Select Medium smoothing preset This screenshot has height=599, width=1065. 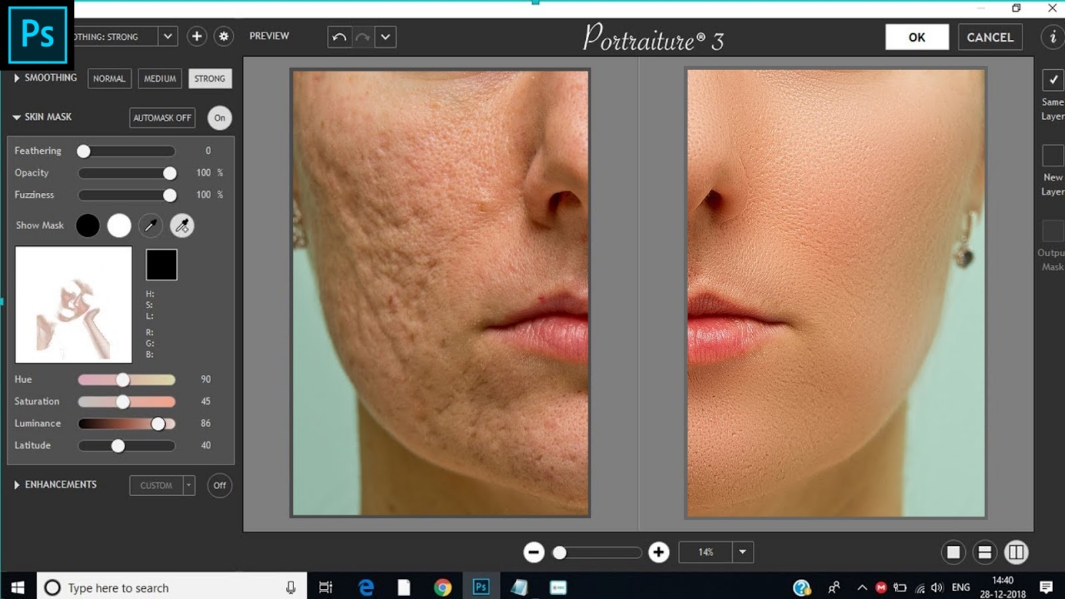pos(160,79)
